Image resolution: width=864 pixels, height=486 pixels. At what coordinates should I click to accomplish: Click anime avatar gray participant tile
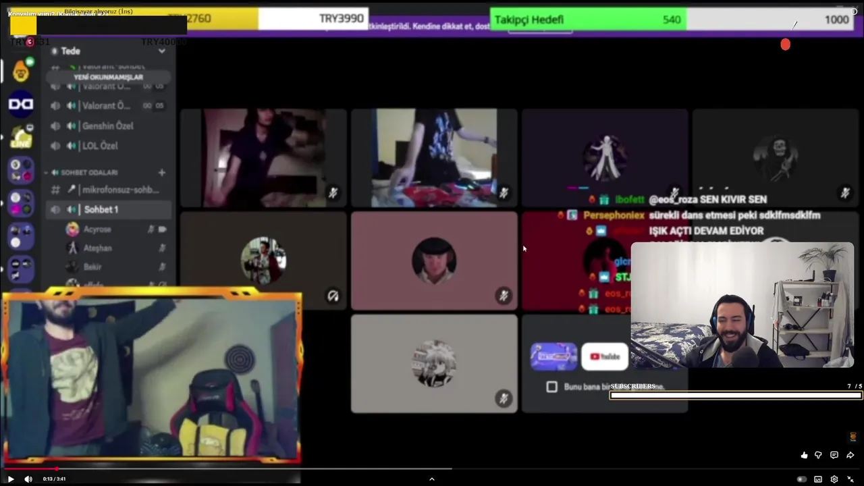point(434,363)
